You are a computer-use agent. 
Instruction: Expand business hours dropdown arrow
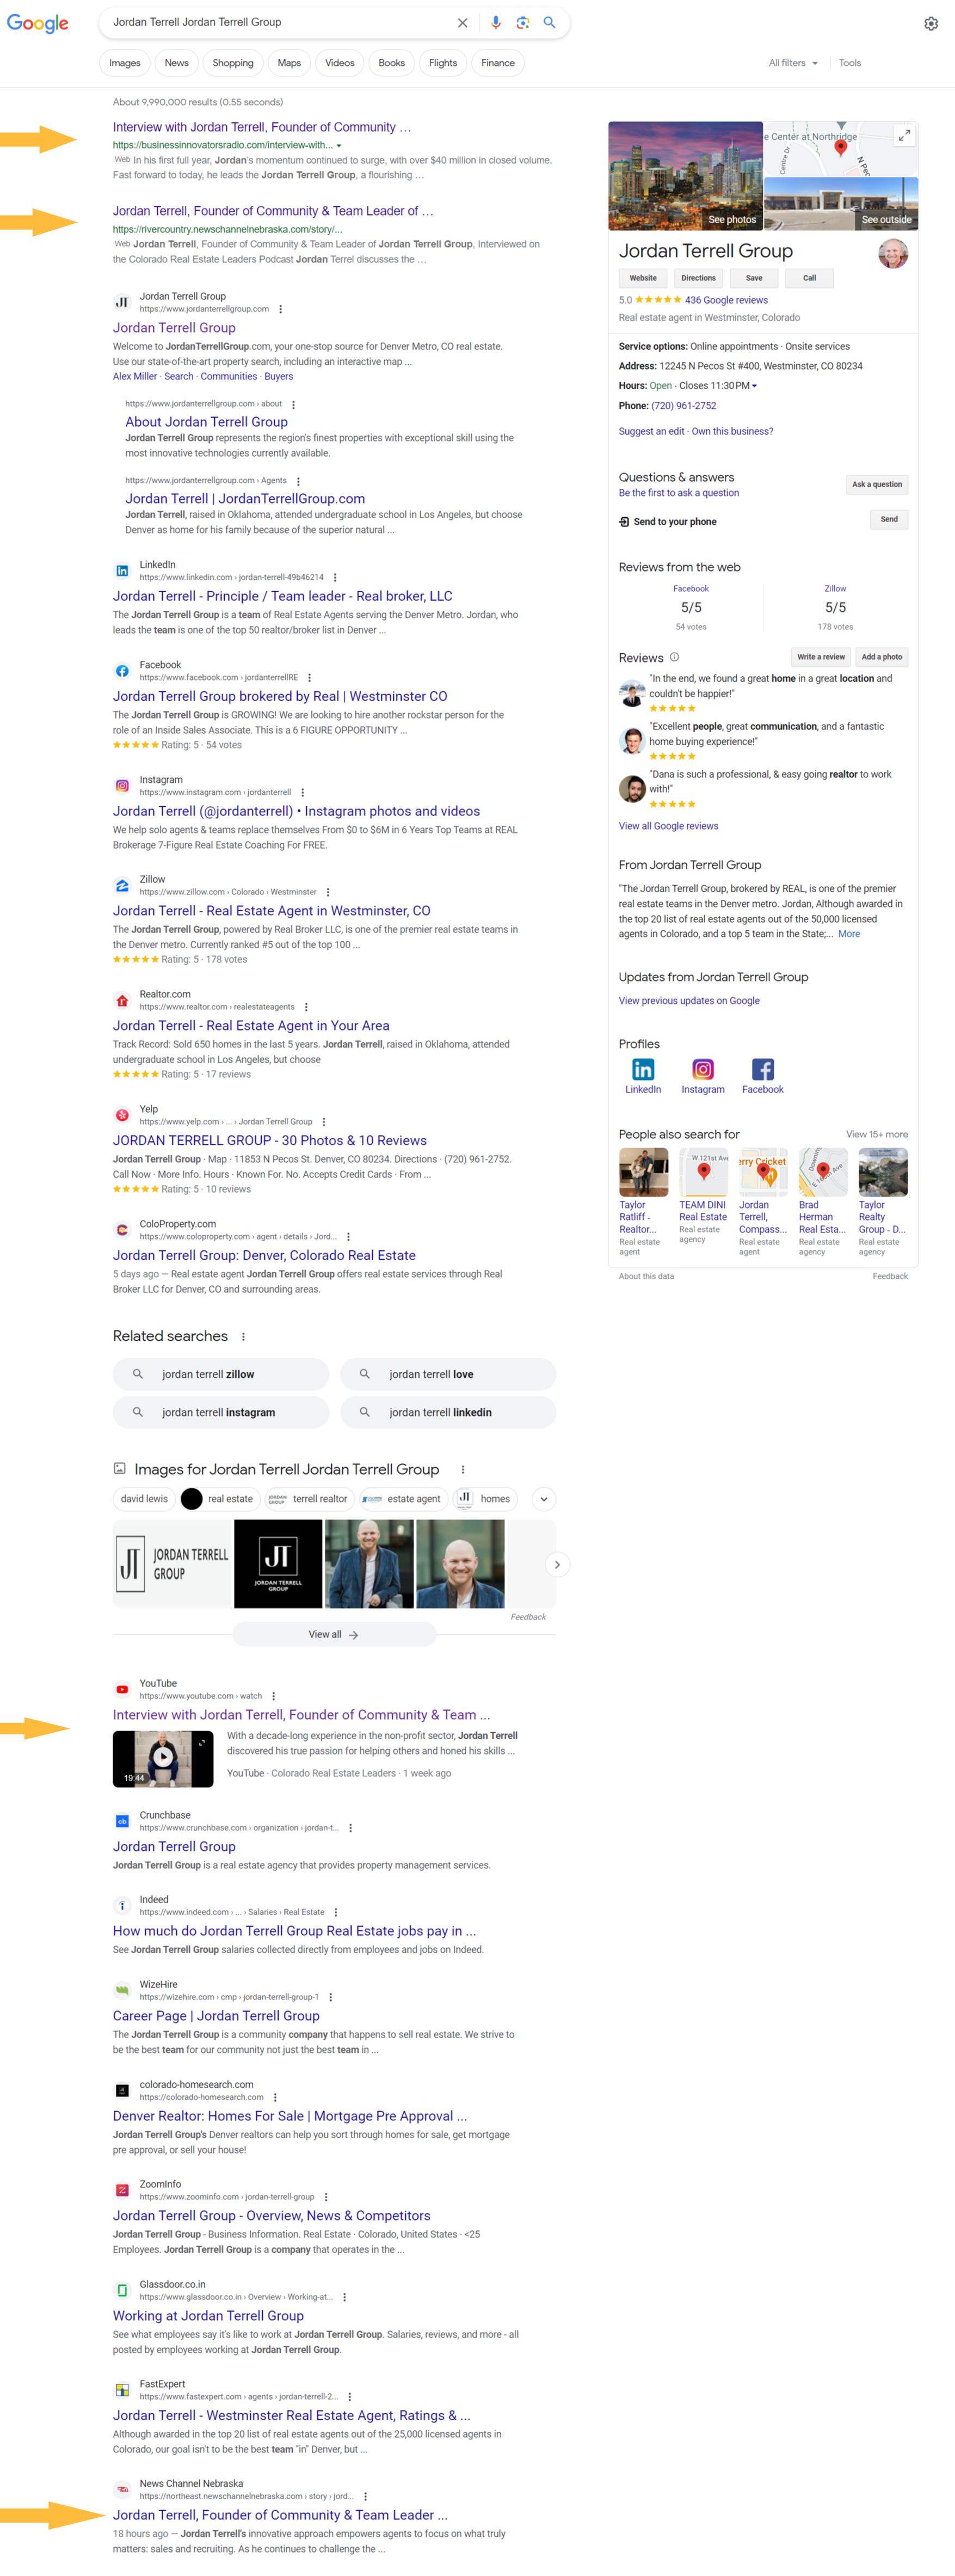pos(754,386)
